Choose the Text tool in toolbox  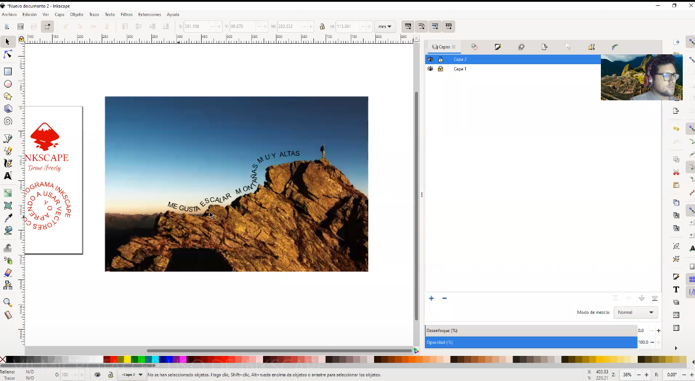[8, 176]
